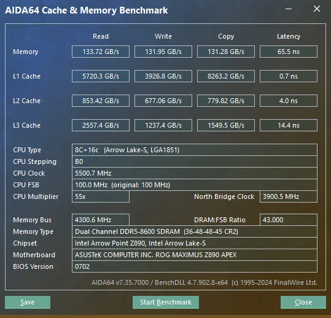Select L3 Cache Read 2557.4 GB/s
This screenshot has height=318, width=331.
point(101,125)
